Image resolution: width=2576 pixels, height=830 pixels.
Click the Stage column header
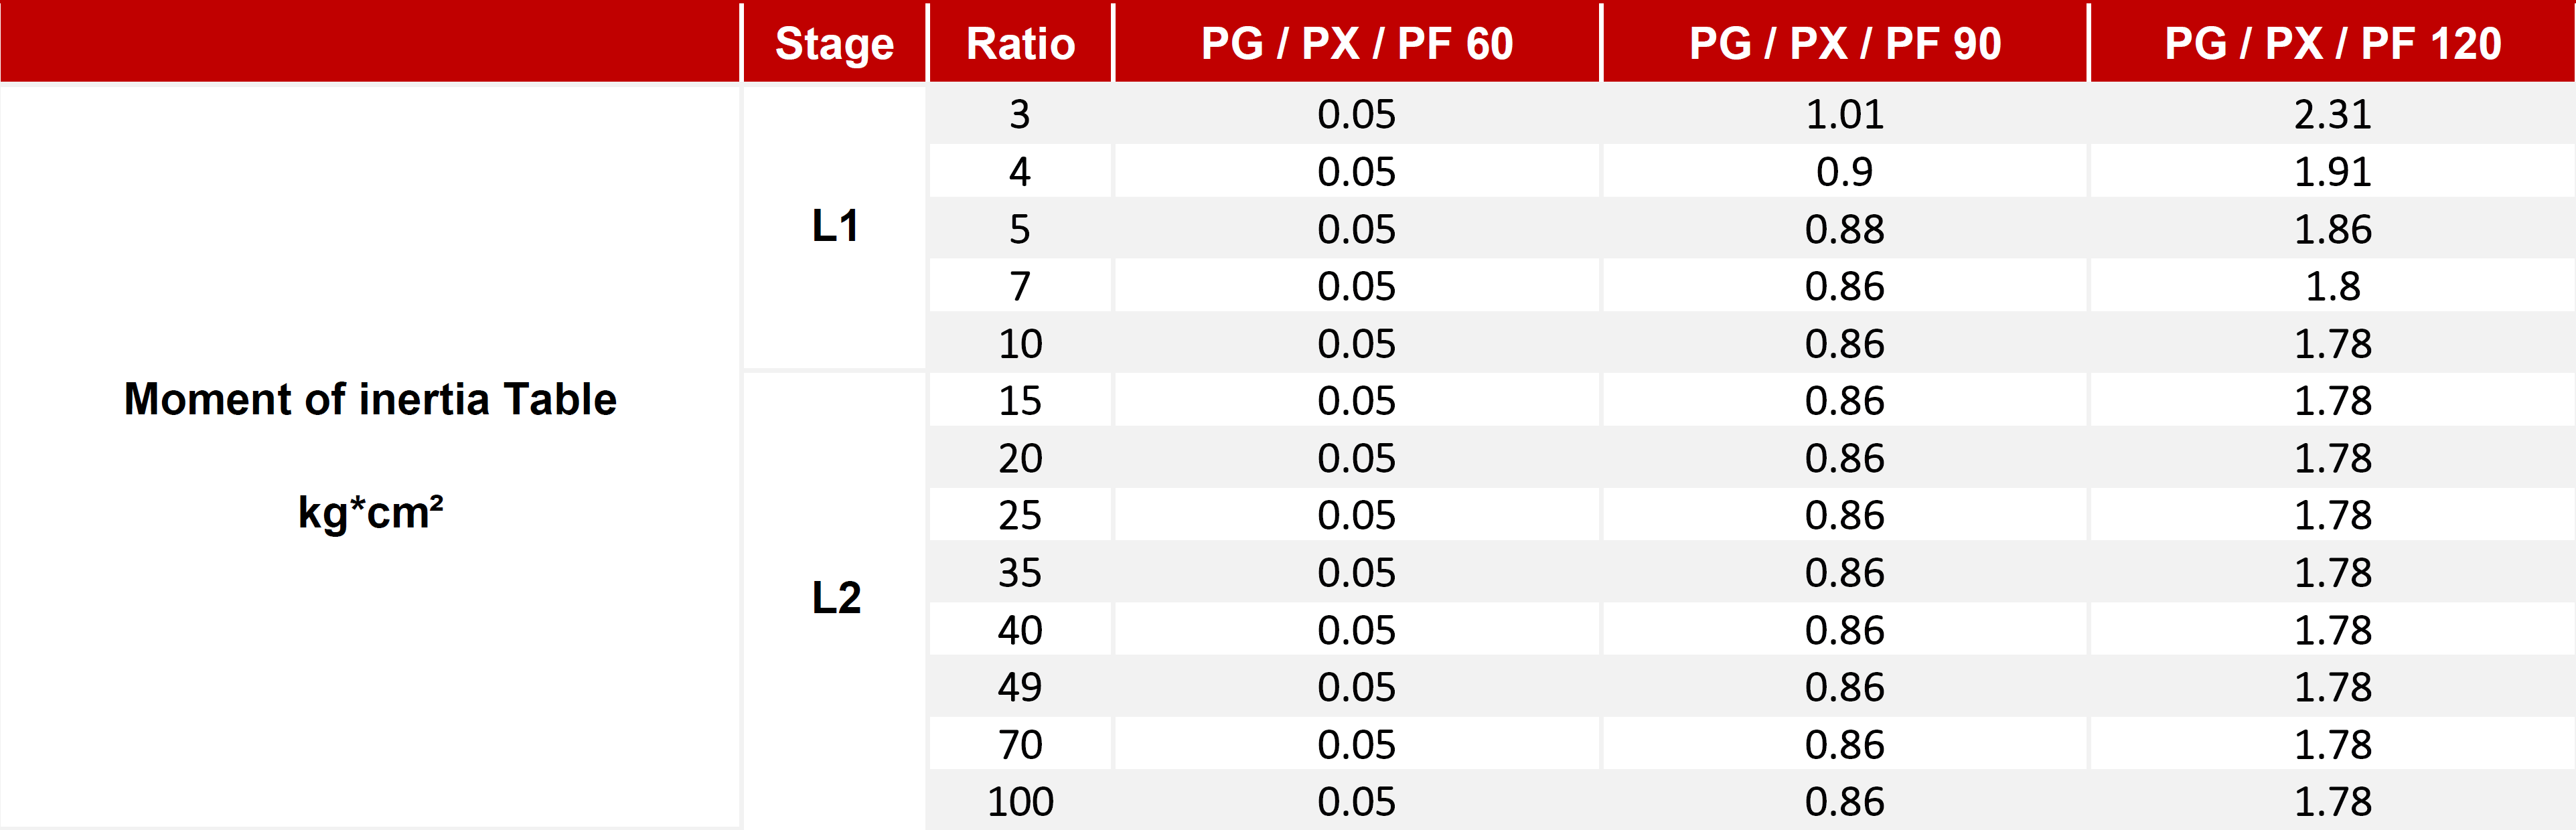pyautogui.click(x=834, y=43)
